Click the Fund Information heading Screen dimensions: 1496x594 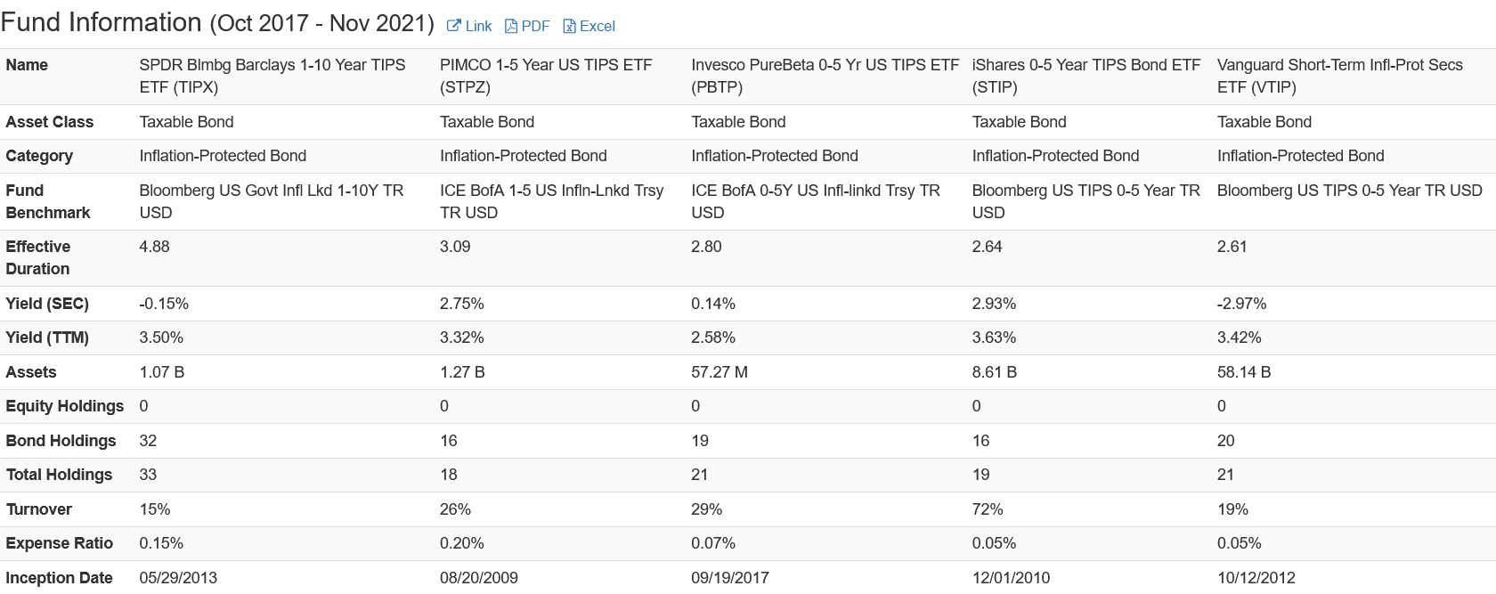pyautogui.click(x=217, y=22)
